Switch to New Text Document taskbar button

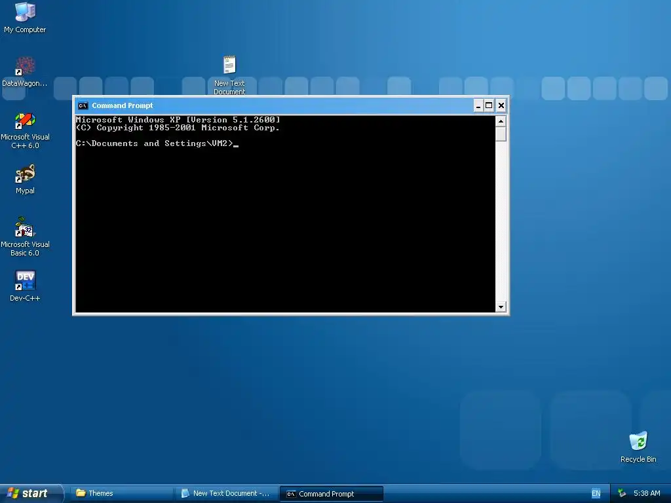click(x=226, y=494)
